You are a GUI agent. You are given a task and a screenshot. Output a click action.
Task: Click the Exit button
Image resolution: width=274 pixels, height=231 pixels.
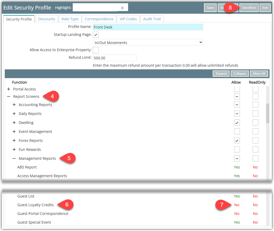(265, 8)
